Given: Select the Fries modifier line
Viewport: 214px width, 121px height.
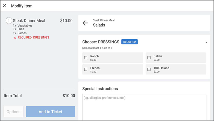Looking at the screenshot, I should (x=18, y=29).
